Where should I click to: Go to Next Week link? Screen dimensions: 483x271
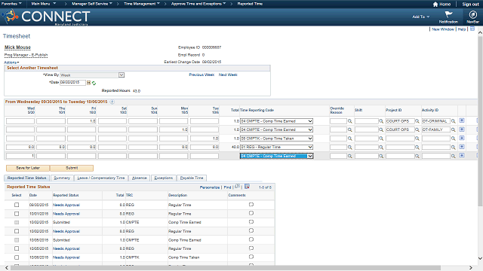(x=228, y=75)
